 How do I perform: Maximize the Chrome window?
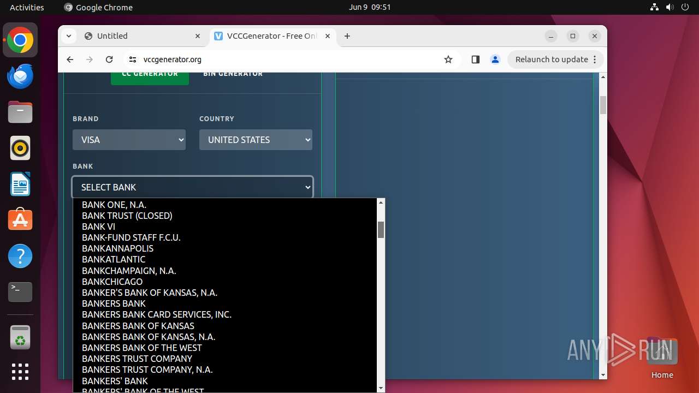point(573,36)
